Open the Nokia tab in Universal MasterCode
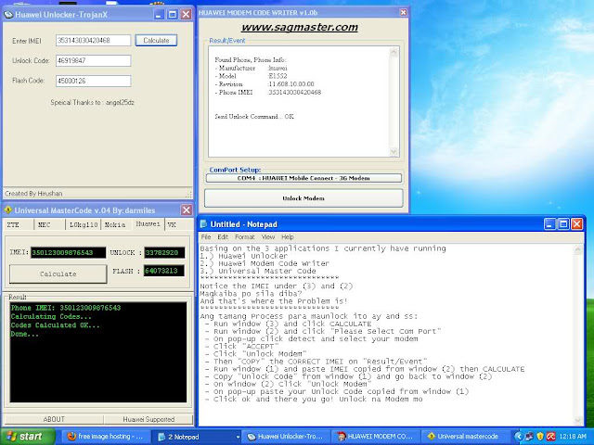594x445 pixels. [115, 224]
